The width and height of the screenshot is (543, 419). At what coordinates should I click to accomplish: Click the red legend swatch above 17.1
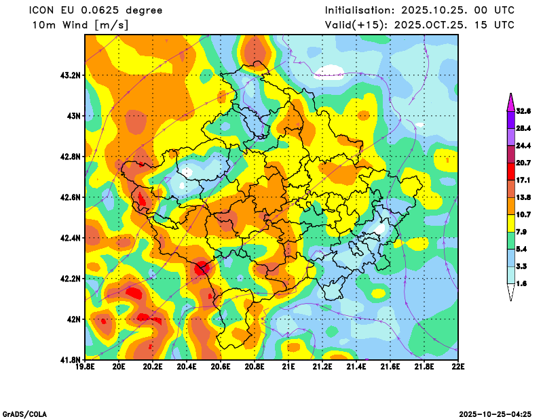tap(510, 172)
